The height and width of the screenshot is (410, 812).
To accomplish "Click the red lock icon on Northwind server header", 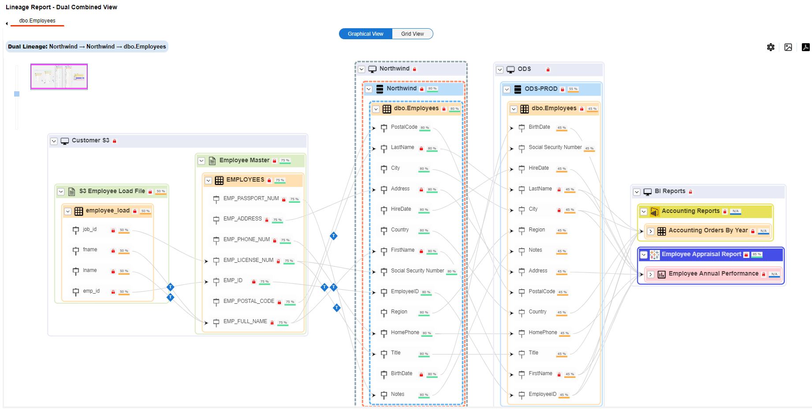I will click(x=414, y=69).
